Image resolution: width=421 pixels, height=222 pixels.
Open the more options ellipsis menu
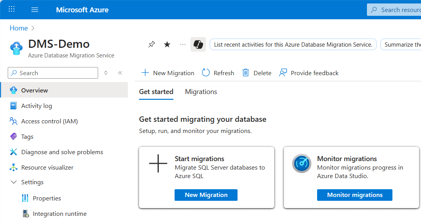pos(182,44)
